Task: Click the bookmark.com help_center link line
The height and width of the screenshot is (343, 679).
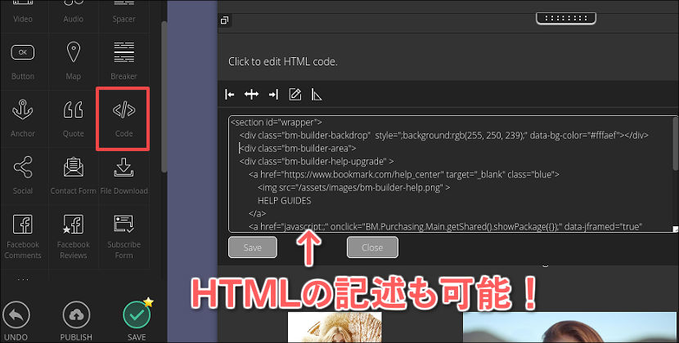Action: 404,175
